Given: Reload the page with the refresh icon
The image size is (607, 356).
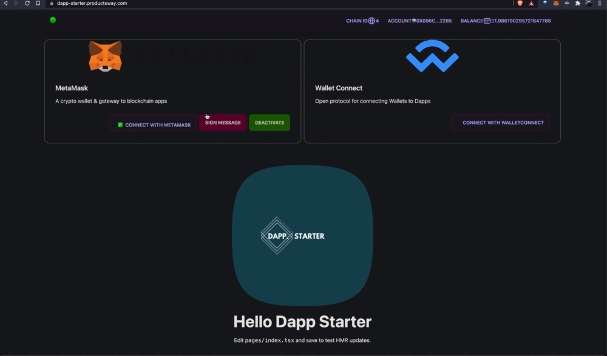Looking at the screenshot, I should coord(27,3).
